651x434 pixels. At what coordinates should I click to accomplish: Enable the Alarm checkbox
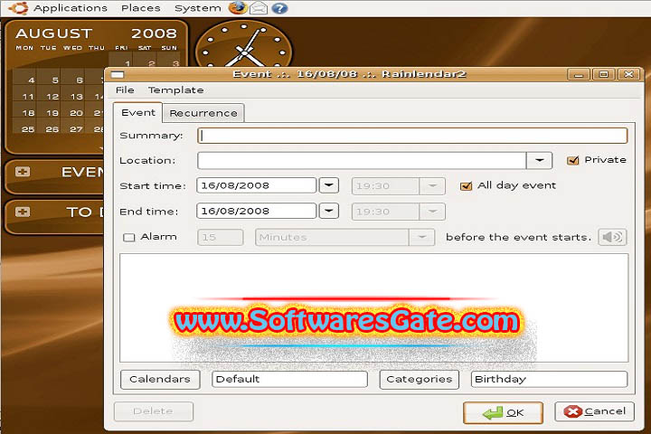pyautogui.click(x=129, y=237)
